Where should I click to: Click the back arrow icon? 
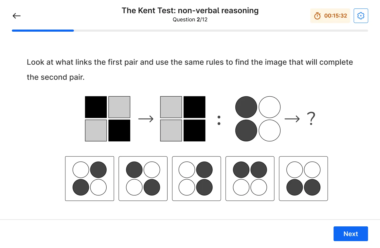(17, 16)
